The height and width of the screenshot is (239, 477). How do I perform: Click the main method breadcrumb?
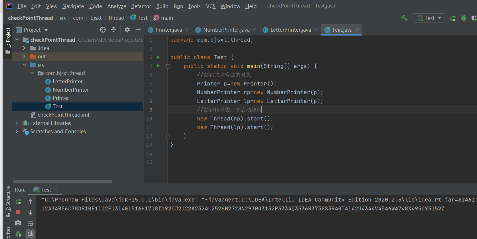pos(163,18)
